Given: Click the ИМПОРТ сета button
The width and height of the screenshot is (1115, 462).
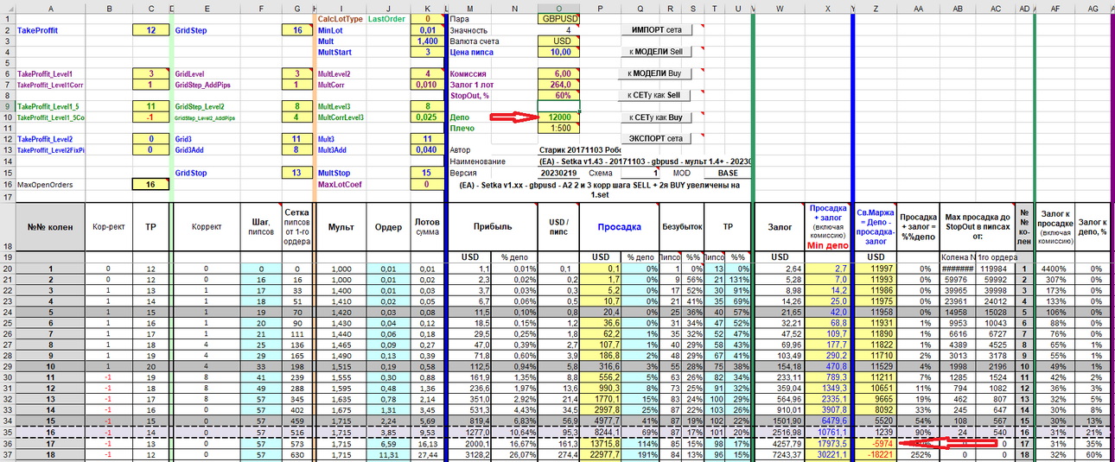Looking at the screenshot, I should point(657,29).
